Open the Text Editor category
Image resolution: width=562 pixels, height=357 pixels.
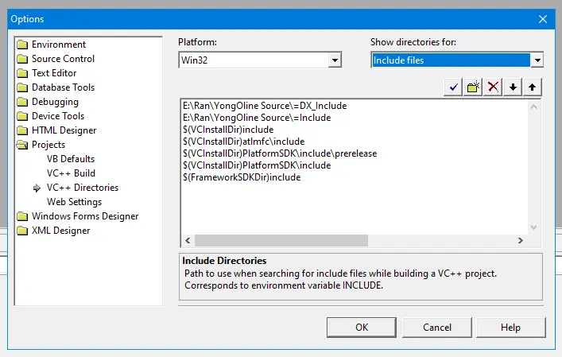point(54,73)
